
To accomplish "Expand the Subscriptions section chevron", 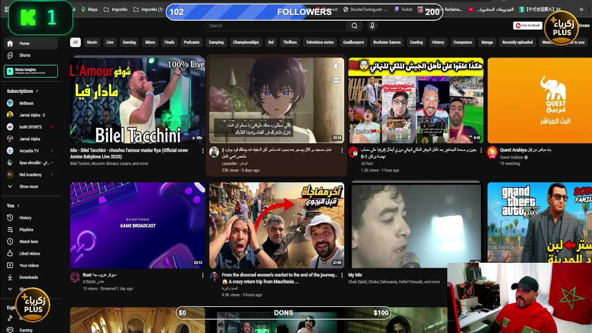I will pos(37,92).
